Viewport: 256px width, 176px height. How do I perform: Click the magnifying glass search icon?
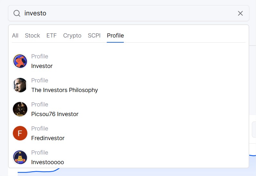(17, 13)
